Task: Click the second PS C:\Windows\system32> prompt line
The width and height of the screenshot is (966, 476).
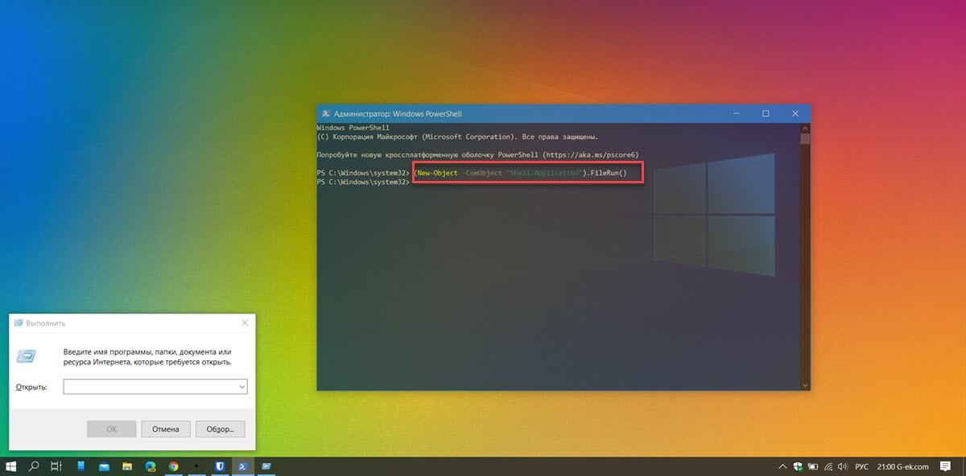Action: [364, 183]
